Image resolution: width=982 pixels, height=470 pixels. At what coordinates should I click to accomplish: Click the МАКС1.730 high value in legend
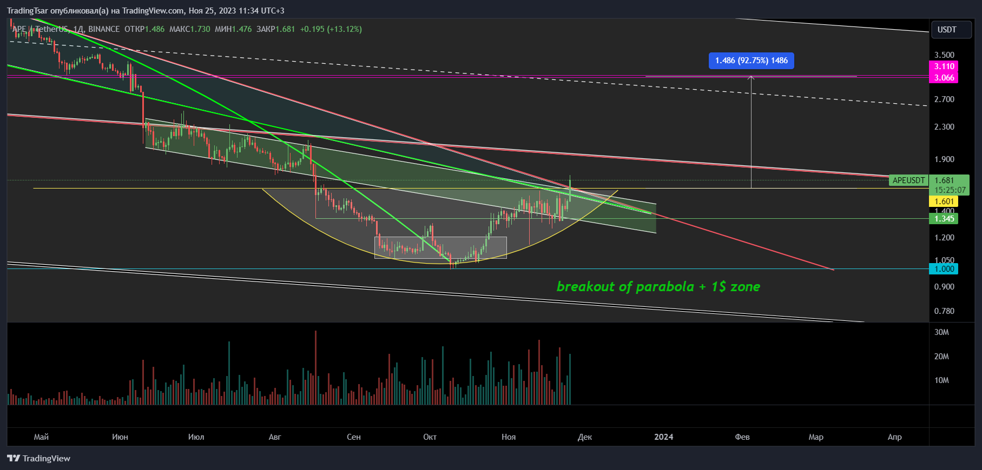point(189,29)
